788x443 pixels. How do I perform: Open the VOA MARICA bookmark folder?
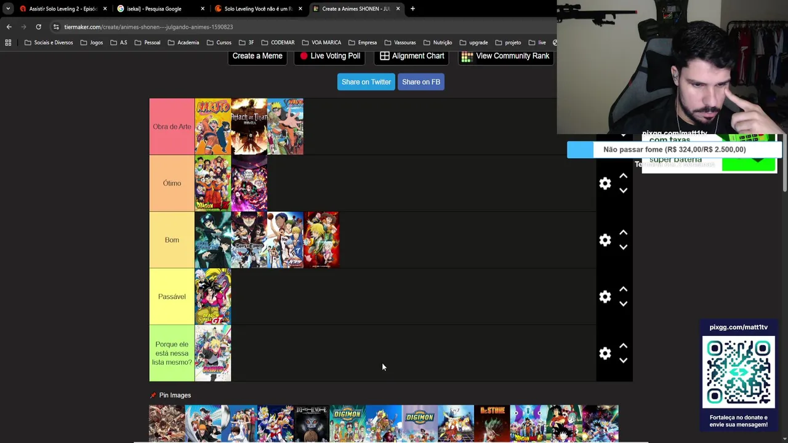pyautogui.click(x=321, y=42)
